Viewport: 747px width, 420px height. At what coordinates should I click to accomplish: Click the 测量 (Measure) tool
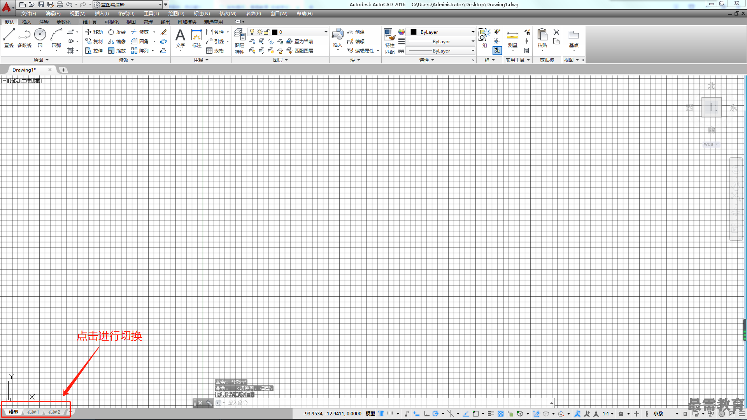coord(512,38)
